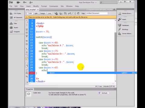The image size is (145, 108).
Task: Open the Insert menu
Action: [28, 6]
